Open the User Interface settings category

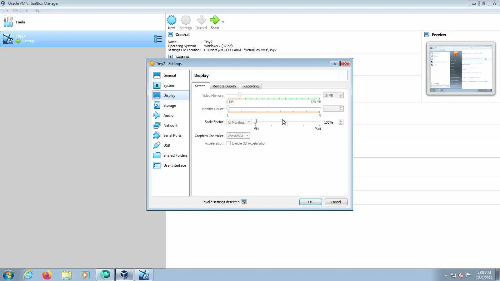[x=171, y=165]
